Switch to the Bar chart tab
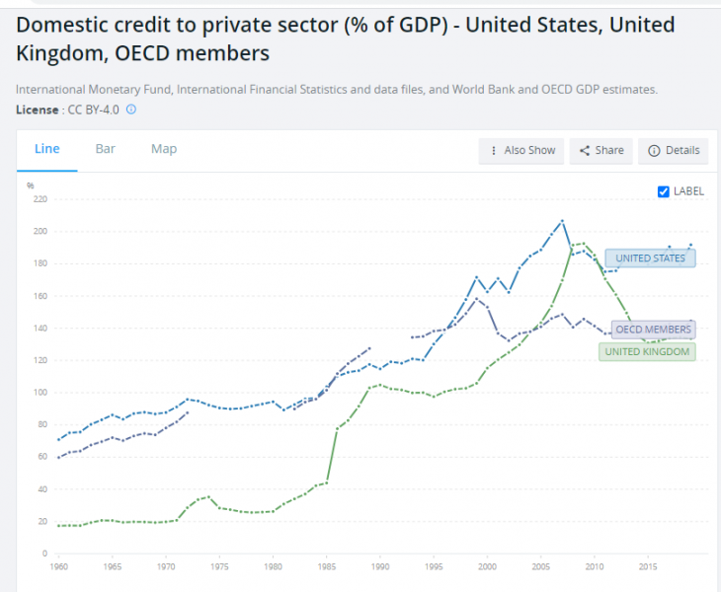Image resolution: width=721 pixels, height=592 pixels. click(x=106, y=149)
